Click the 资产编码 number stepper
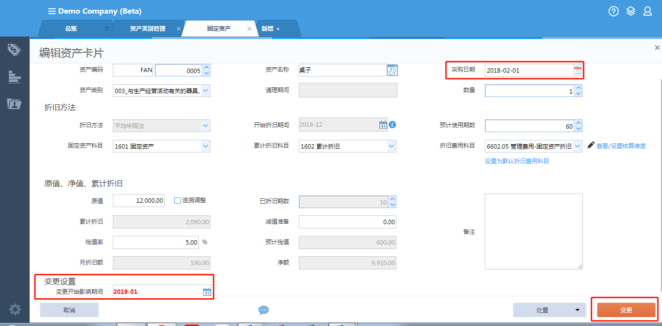 point(206,70)
